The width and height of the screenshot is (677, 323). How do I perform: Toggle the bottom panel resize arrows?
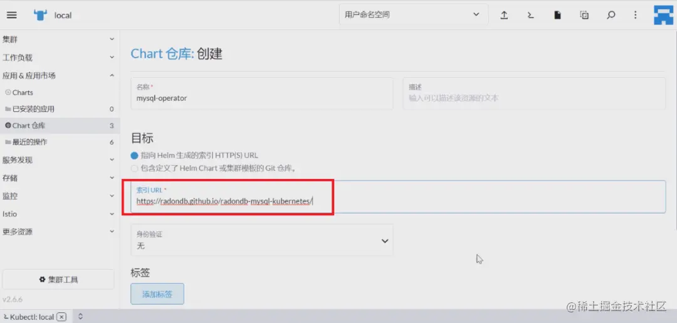(x=80, y=317)
